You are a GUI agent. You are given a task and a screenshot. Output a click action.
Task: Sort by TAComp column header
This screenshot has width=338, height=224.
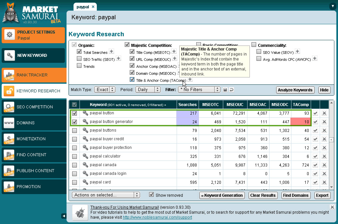(301, 105)
